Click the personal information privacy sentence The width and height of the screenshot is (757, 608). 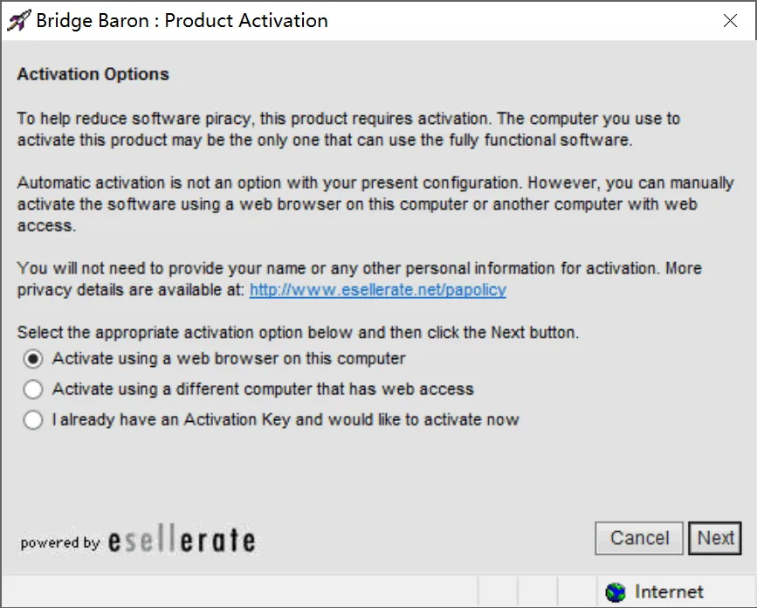pos(359,280)
